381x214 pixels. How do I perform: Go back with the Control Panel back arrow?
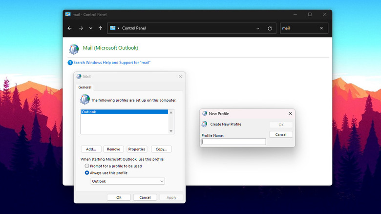[69, 28]
